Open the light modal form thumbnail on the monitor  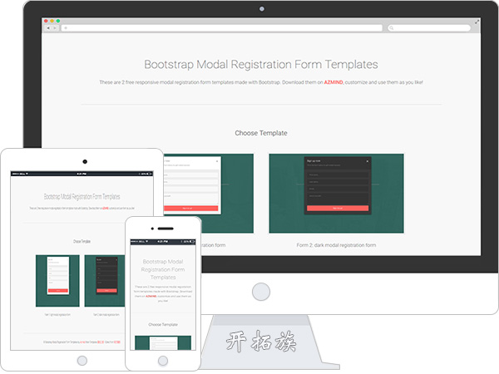tap(209, 194)
